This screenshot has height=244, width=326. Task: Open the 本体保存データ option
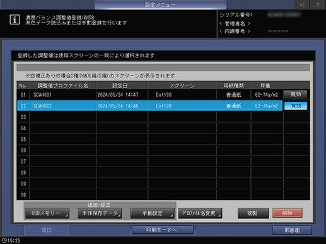tap(100, 213)
